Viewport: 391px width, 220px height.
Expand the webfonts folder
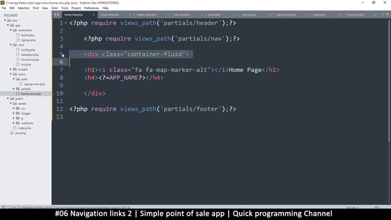click(x=13, y=123)
